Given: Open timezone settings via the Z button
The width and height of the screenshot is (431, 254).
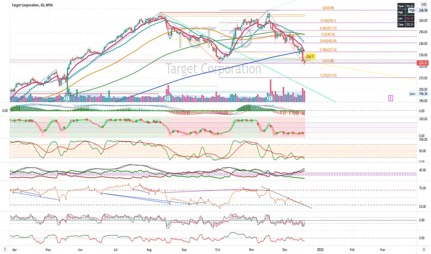Looking at the screenshot, I should [x=5, y=249].
